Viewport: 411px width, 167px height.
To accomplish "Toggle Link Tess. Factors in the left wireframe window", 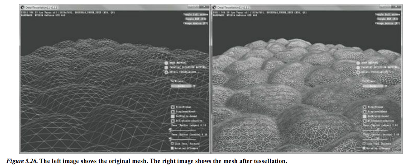I will pos(172,144).
